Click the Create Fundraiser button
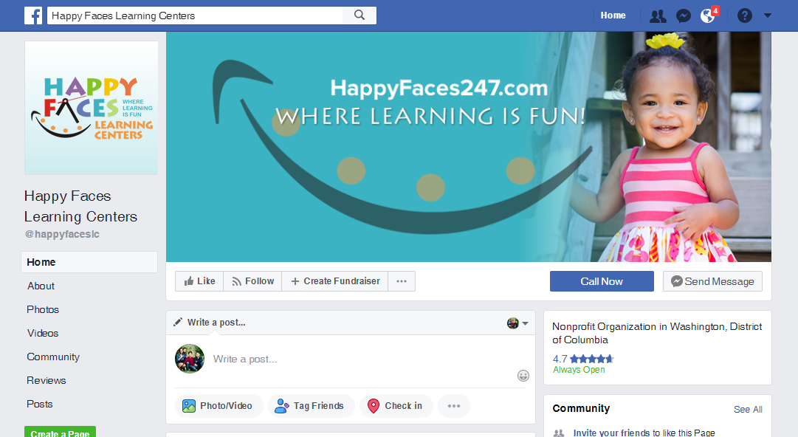Viewport: 798px width, 437px height. [335, 281]
